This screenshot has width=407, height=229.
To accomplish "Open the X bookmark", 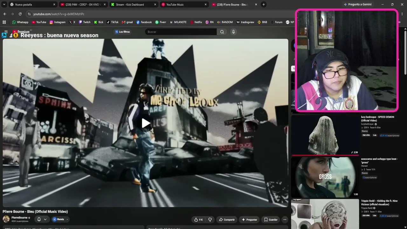I will (x=72, y=22).
